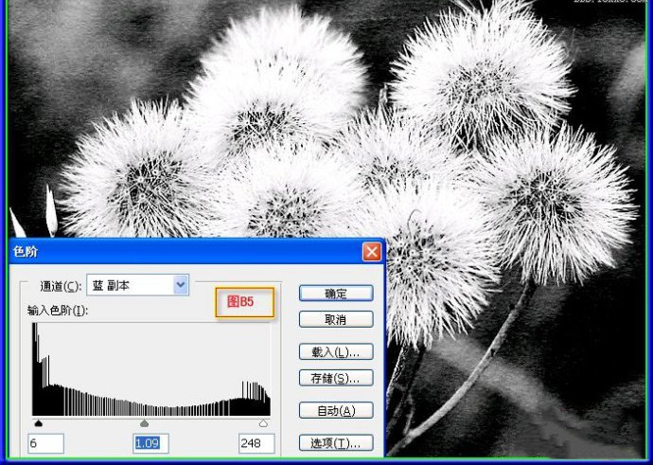
Task: Click the 自动(A) button
Action: coord(336,411)
